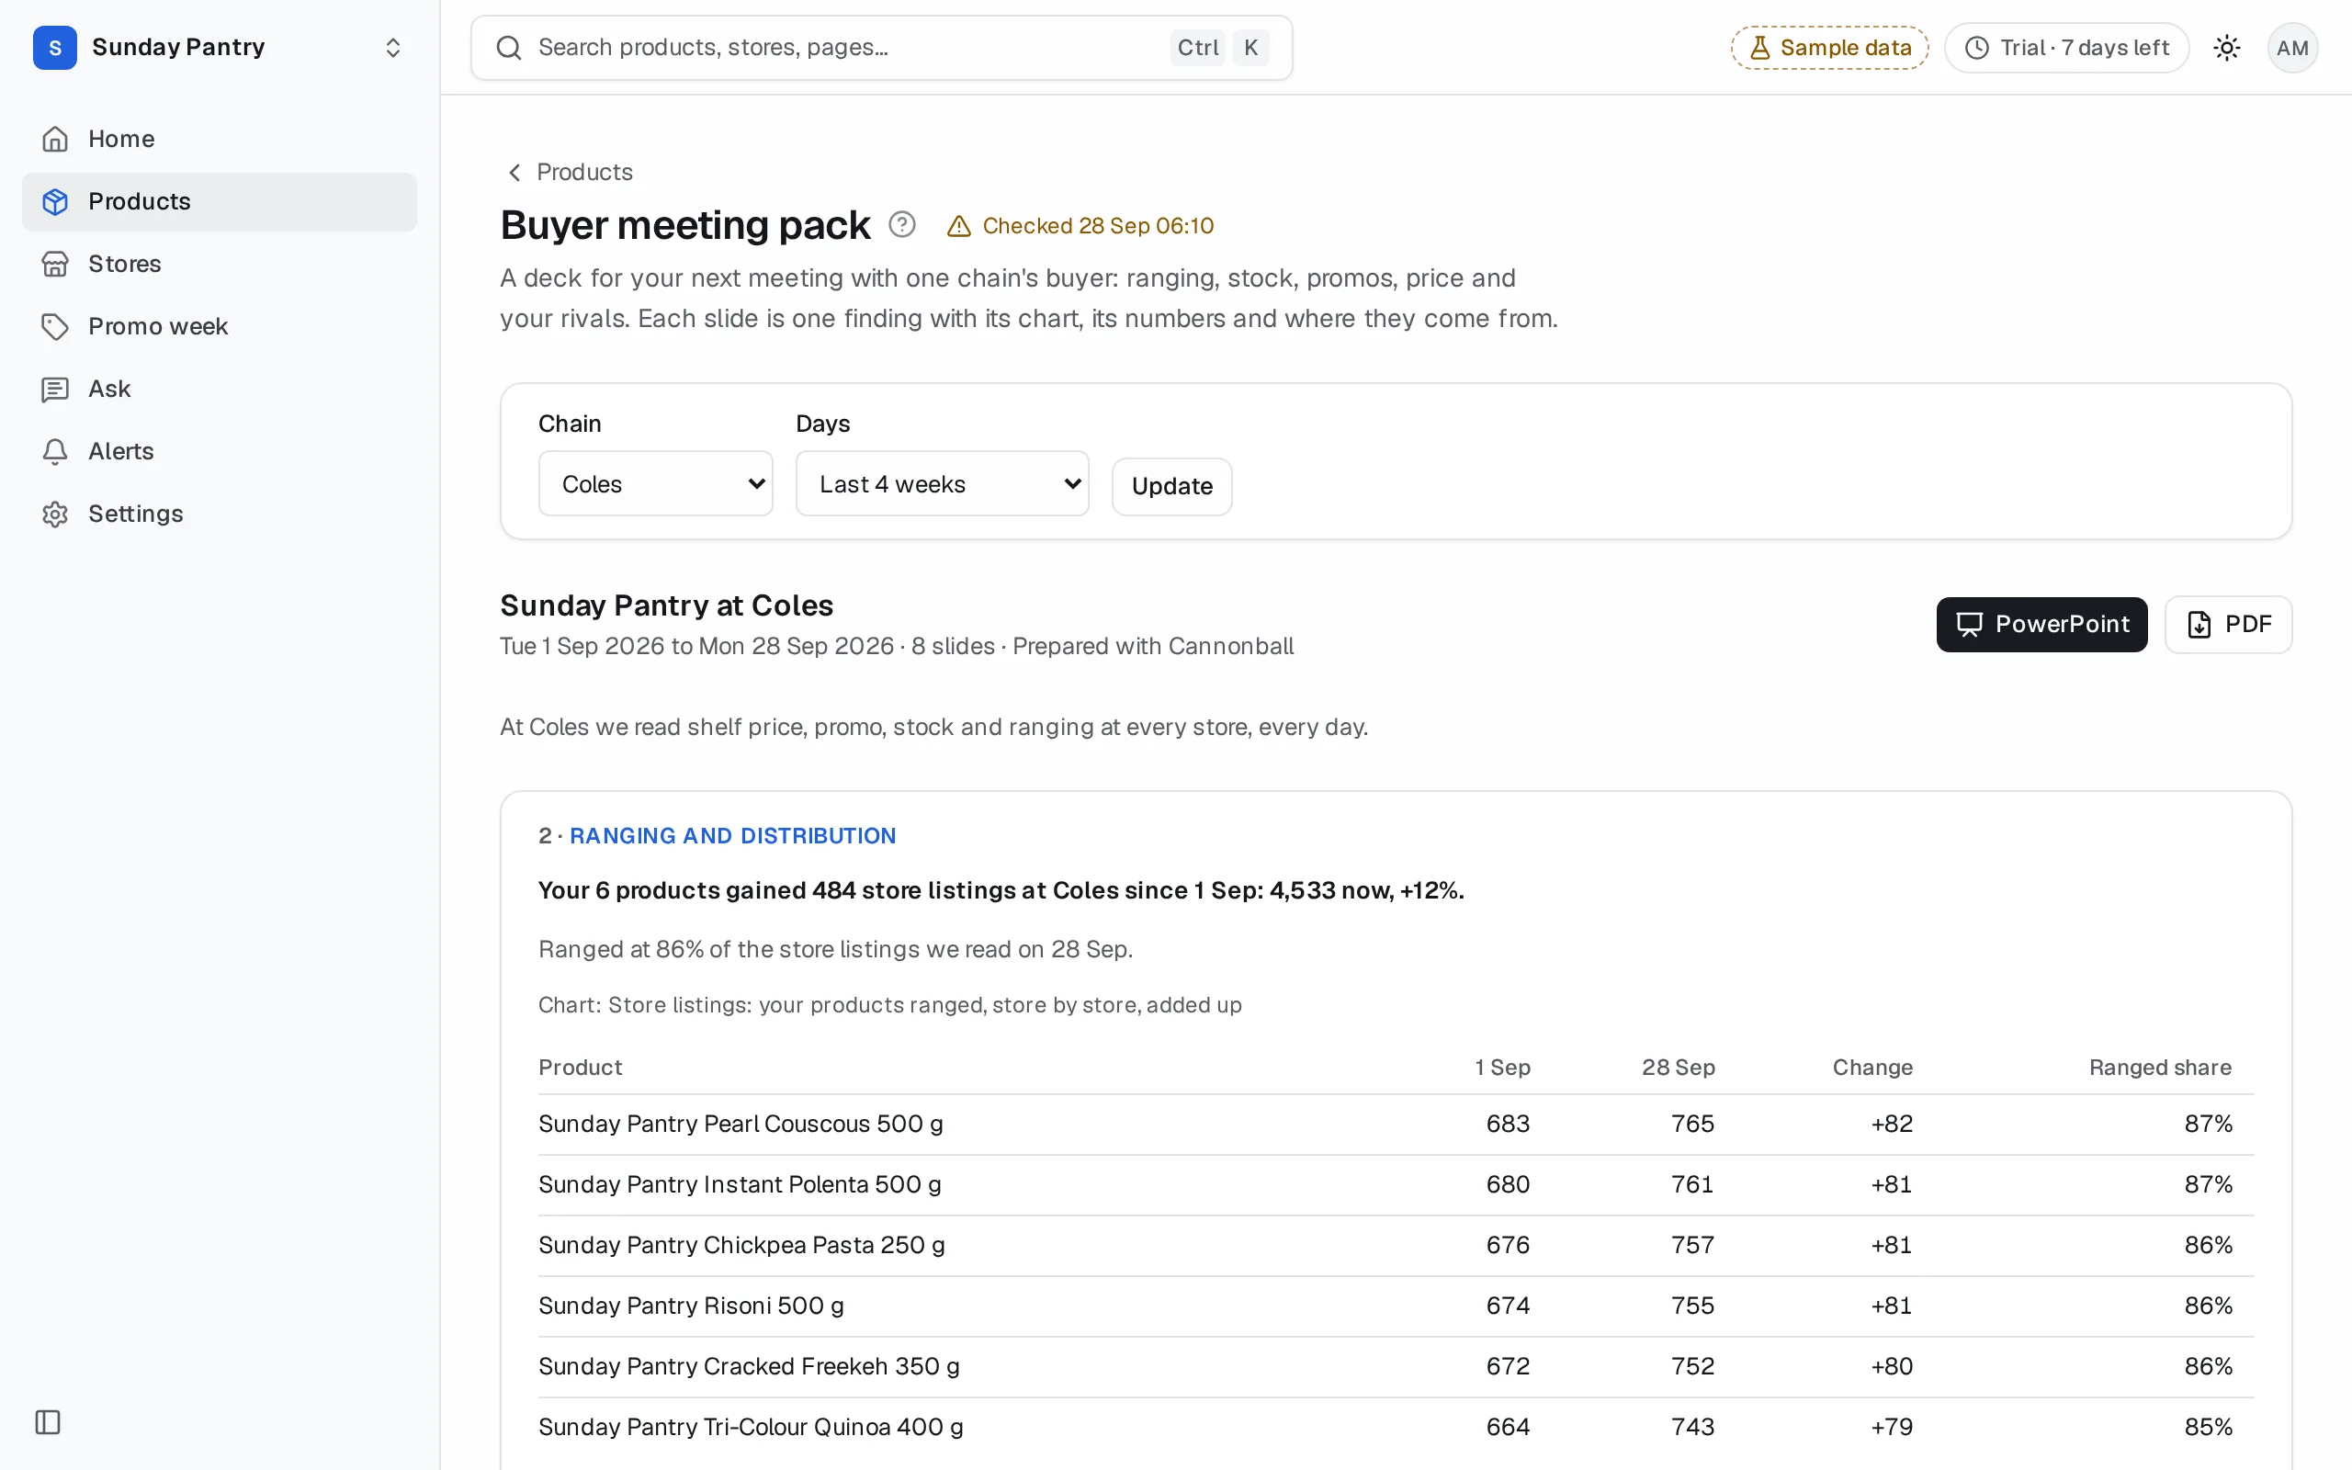Click the Products box icon
Screen dimensions: 2352x1470
tap(55, 201)
